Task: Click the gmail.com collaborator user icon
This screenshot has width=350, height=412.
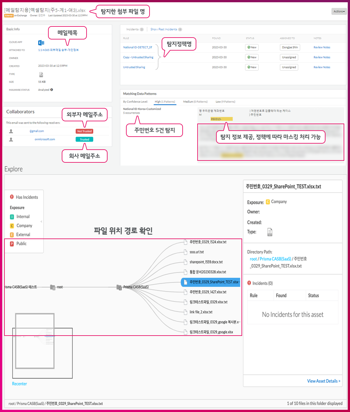Action: click(11, 131)
